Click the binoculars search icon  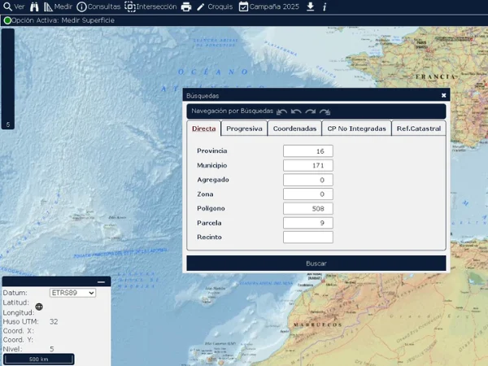point(34,7)
